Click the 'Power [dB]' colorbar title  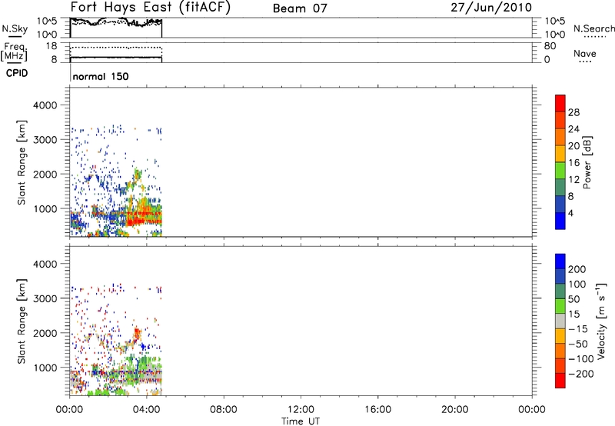[x=587, y=162]
